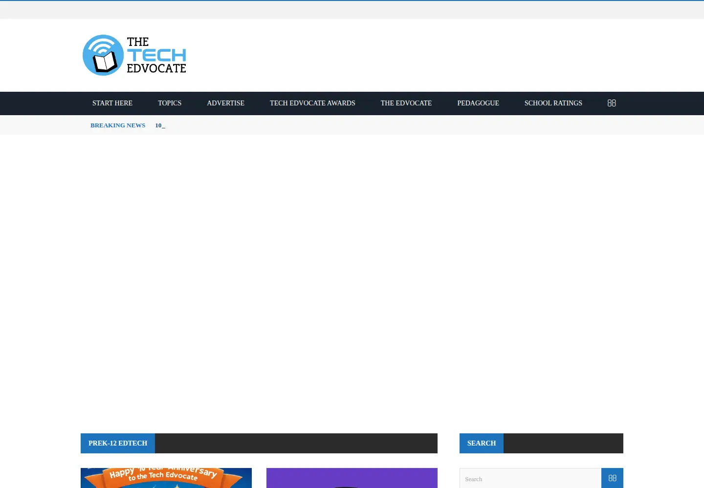Open the purple article thumbnail
This screenshot has width=704, height=488.
pyautogui.click(x=352, y=478)
